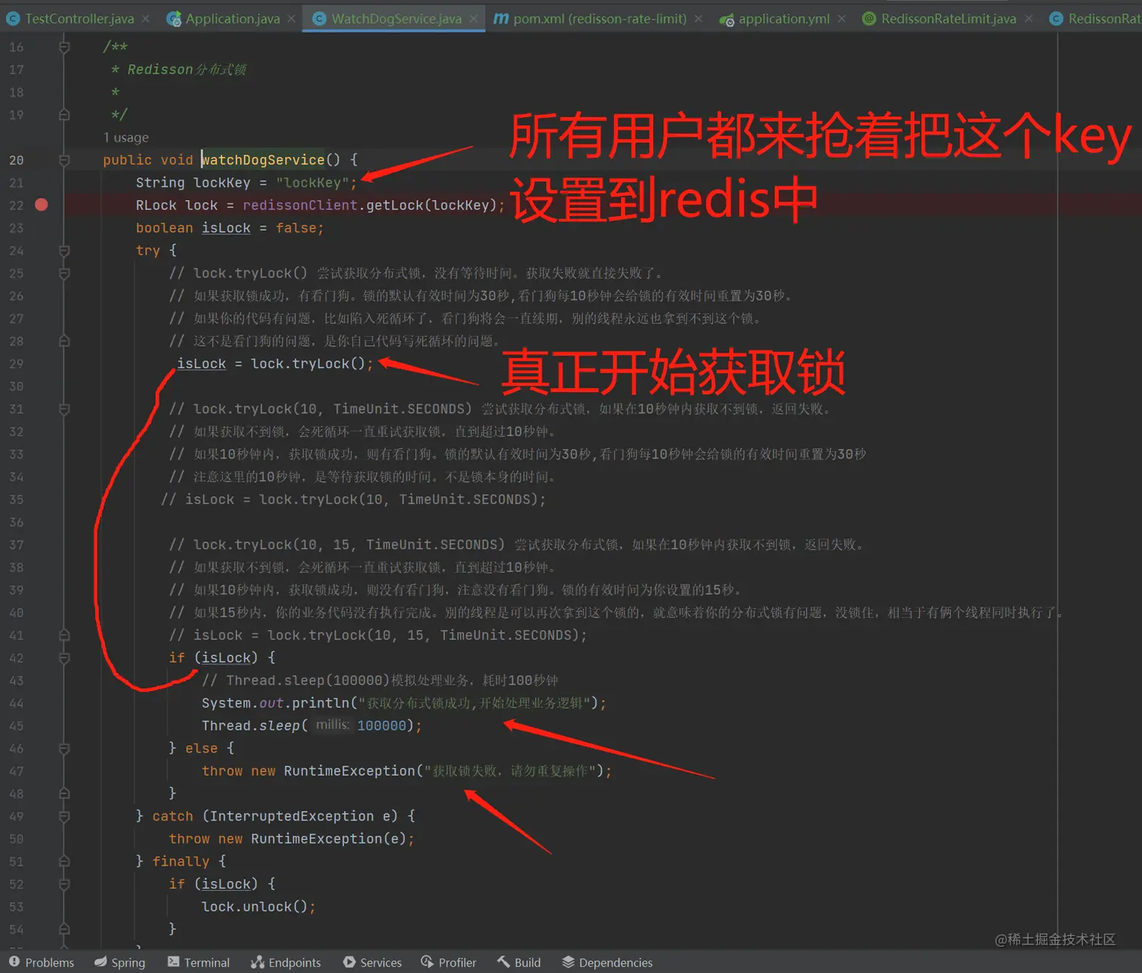The image size is (1142, 973).
Task: Open the Build tool window
Action: click(519, 962)
